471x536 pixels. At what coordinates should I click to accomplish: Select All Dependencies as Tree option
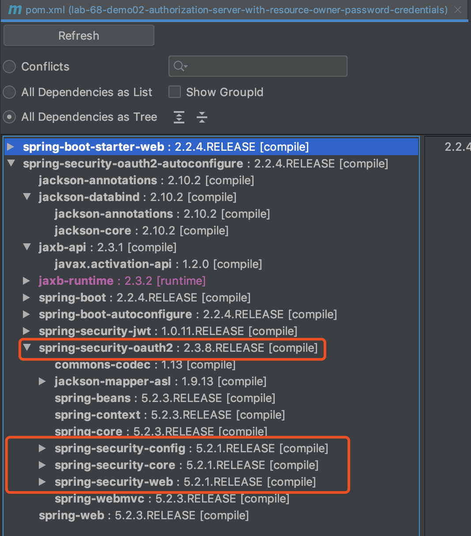click(9, 117)
